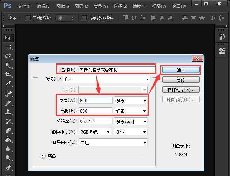Click the 名称 text input field
230x176 pixels.
pos(116,70)
